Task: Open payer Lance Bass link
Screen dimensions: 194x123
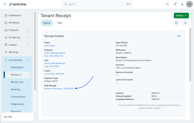Action: (50, 46)
